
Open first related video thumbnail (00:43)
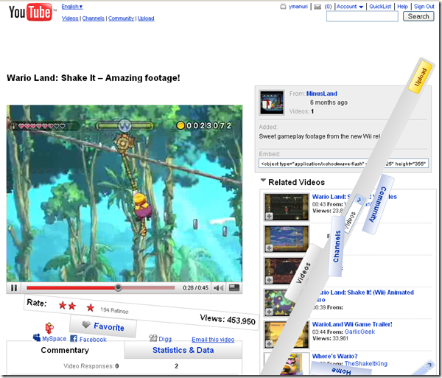(x=287, y=206)
